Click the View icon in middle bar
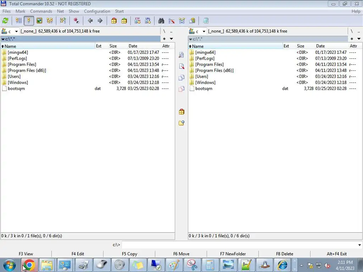This screenshot has width=363, height=272. tap(181, 55)
